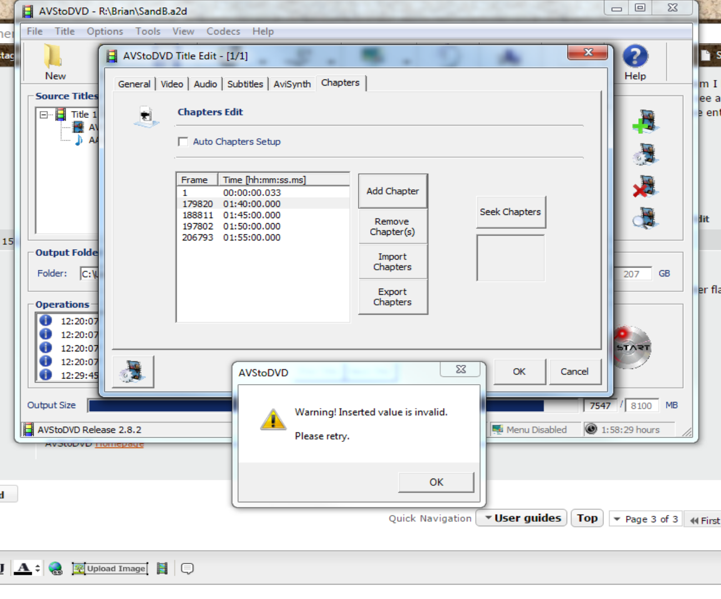Select the audio note icon in Source Titles
Image resolution: width=721 pixels, height=599 pixels.
coord(79,140)
